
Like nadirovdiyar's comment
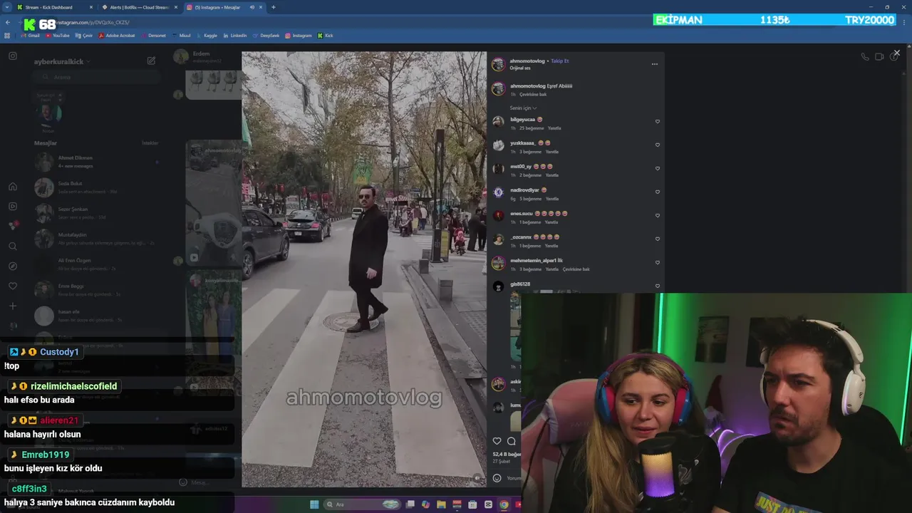658,192
